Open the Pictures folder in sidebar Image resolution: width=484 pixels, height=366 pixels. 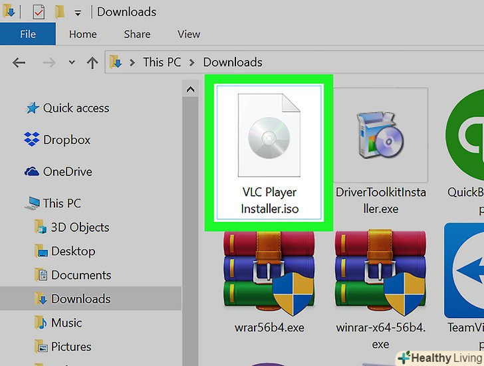71,347
